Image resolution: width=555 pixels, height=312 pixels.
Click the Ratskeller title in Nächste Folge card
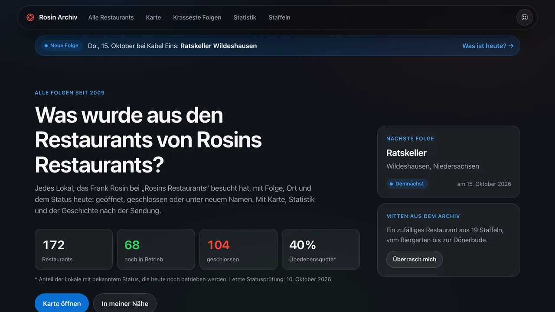(406, 153)
